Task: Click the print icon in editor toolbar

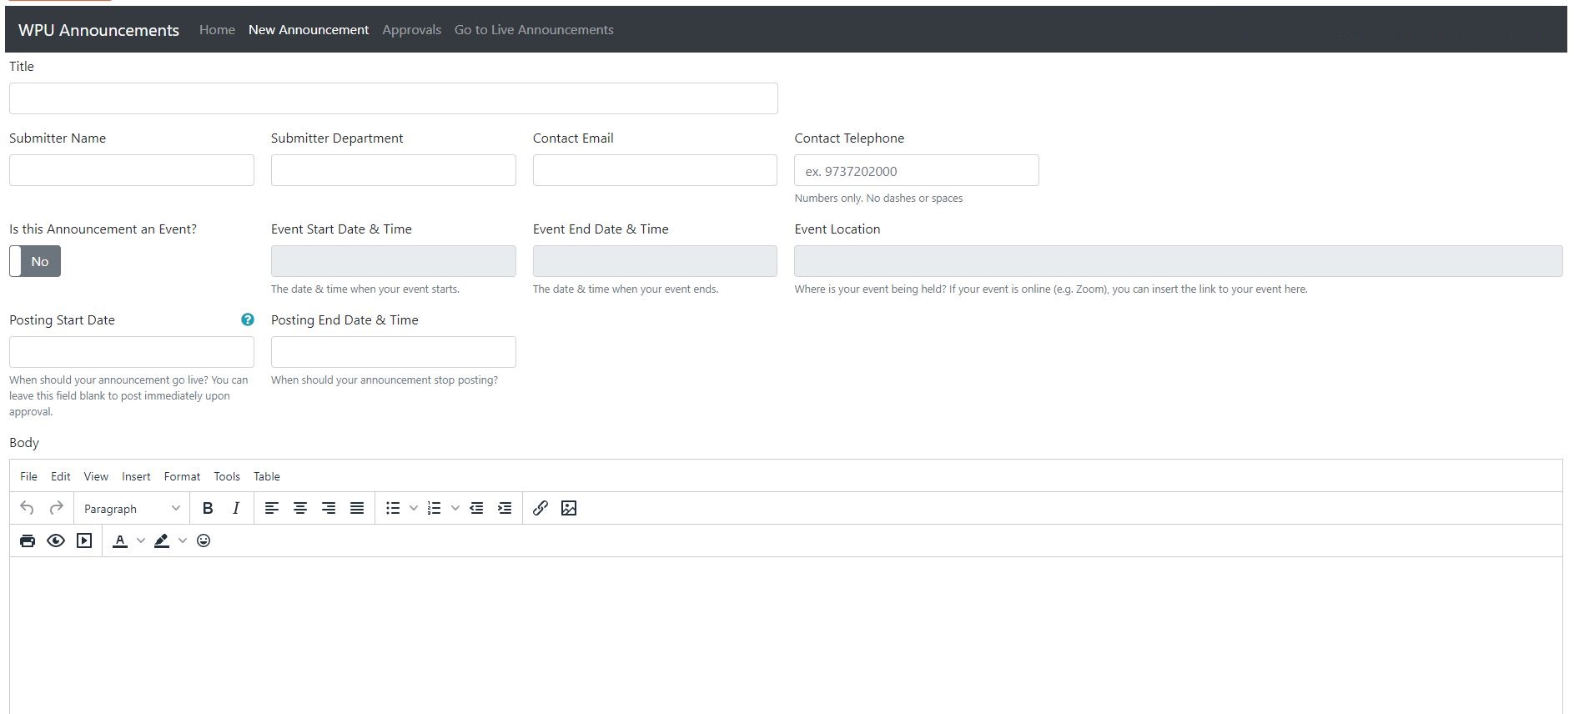Action: [x=28, y=541]
